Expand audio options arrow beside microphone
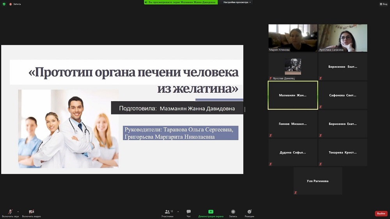This screenshot has height=219, width=390. 18,212
